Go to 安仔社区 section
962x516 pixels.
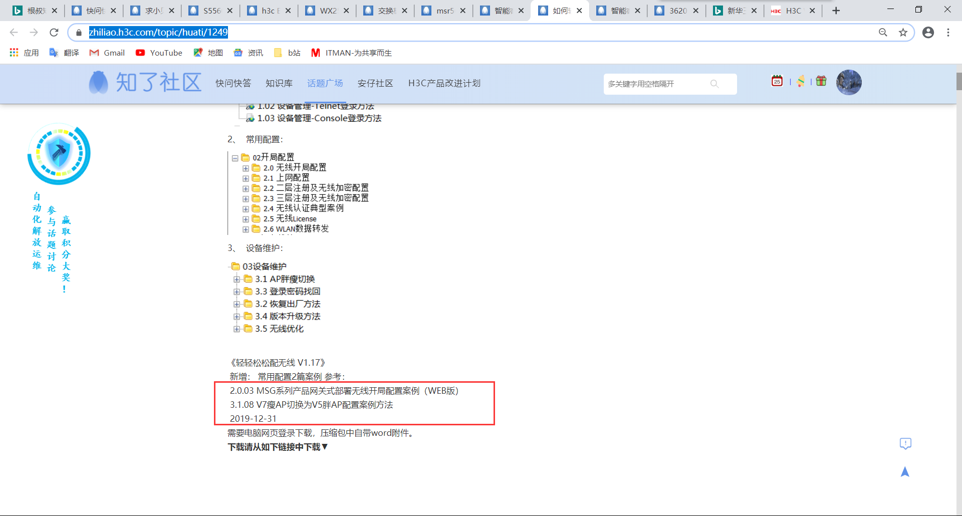pos(375,83)
